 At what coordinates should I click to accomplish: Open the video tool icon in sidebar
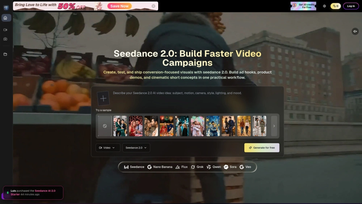[x=5, y=30]
